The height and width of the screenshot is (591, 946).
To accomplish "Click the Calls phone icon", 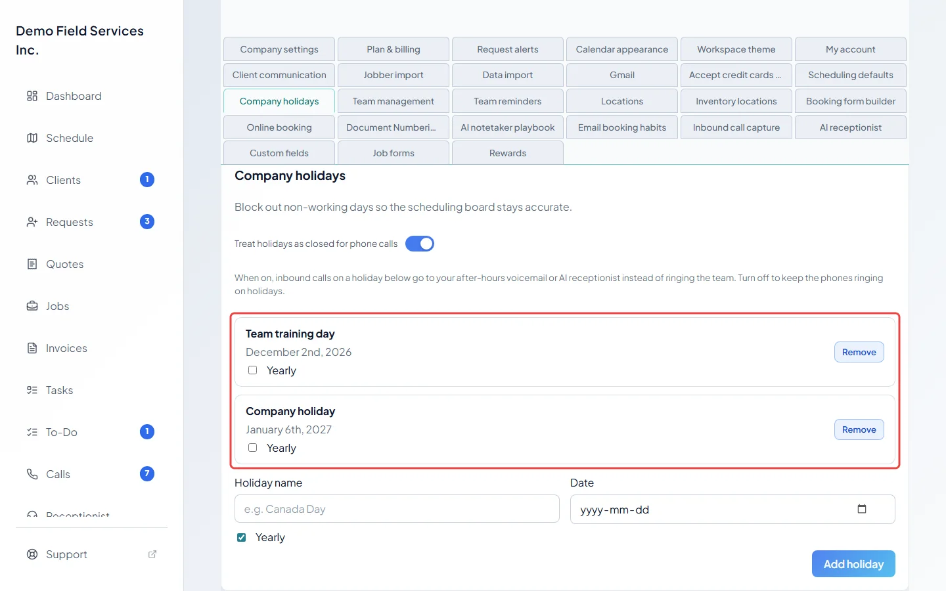I will (32, 474).
